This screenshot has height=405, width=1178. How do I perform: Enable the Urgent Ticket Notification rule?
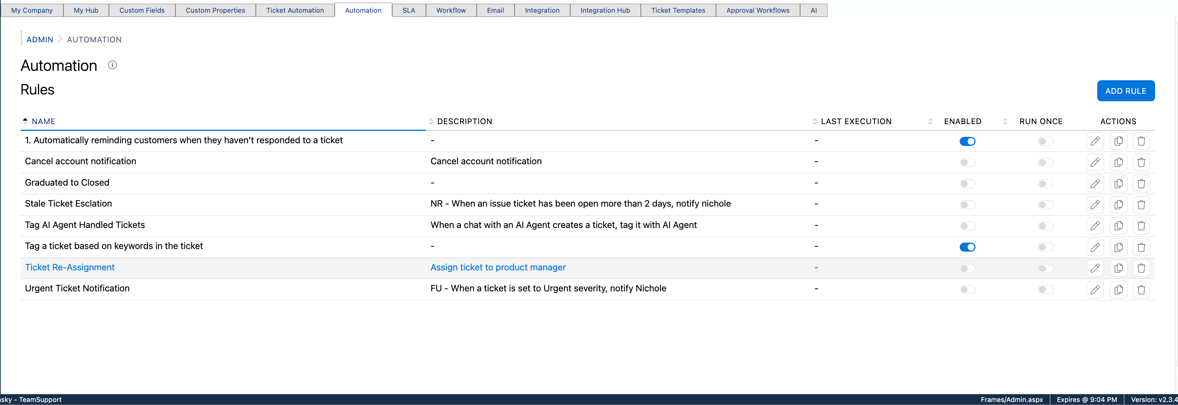(967, 289)
